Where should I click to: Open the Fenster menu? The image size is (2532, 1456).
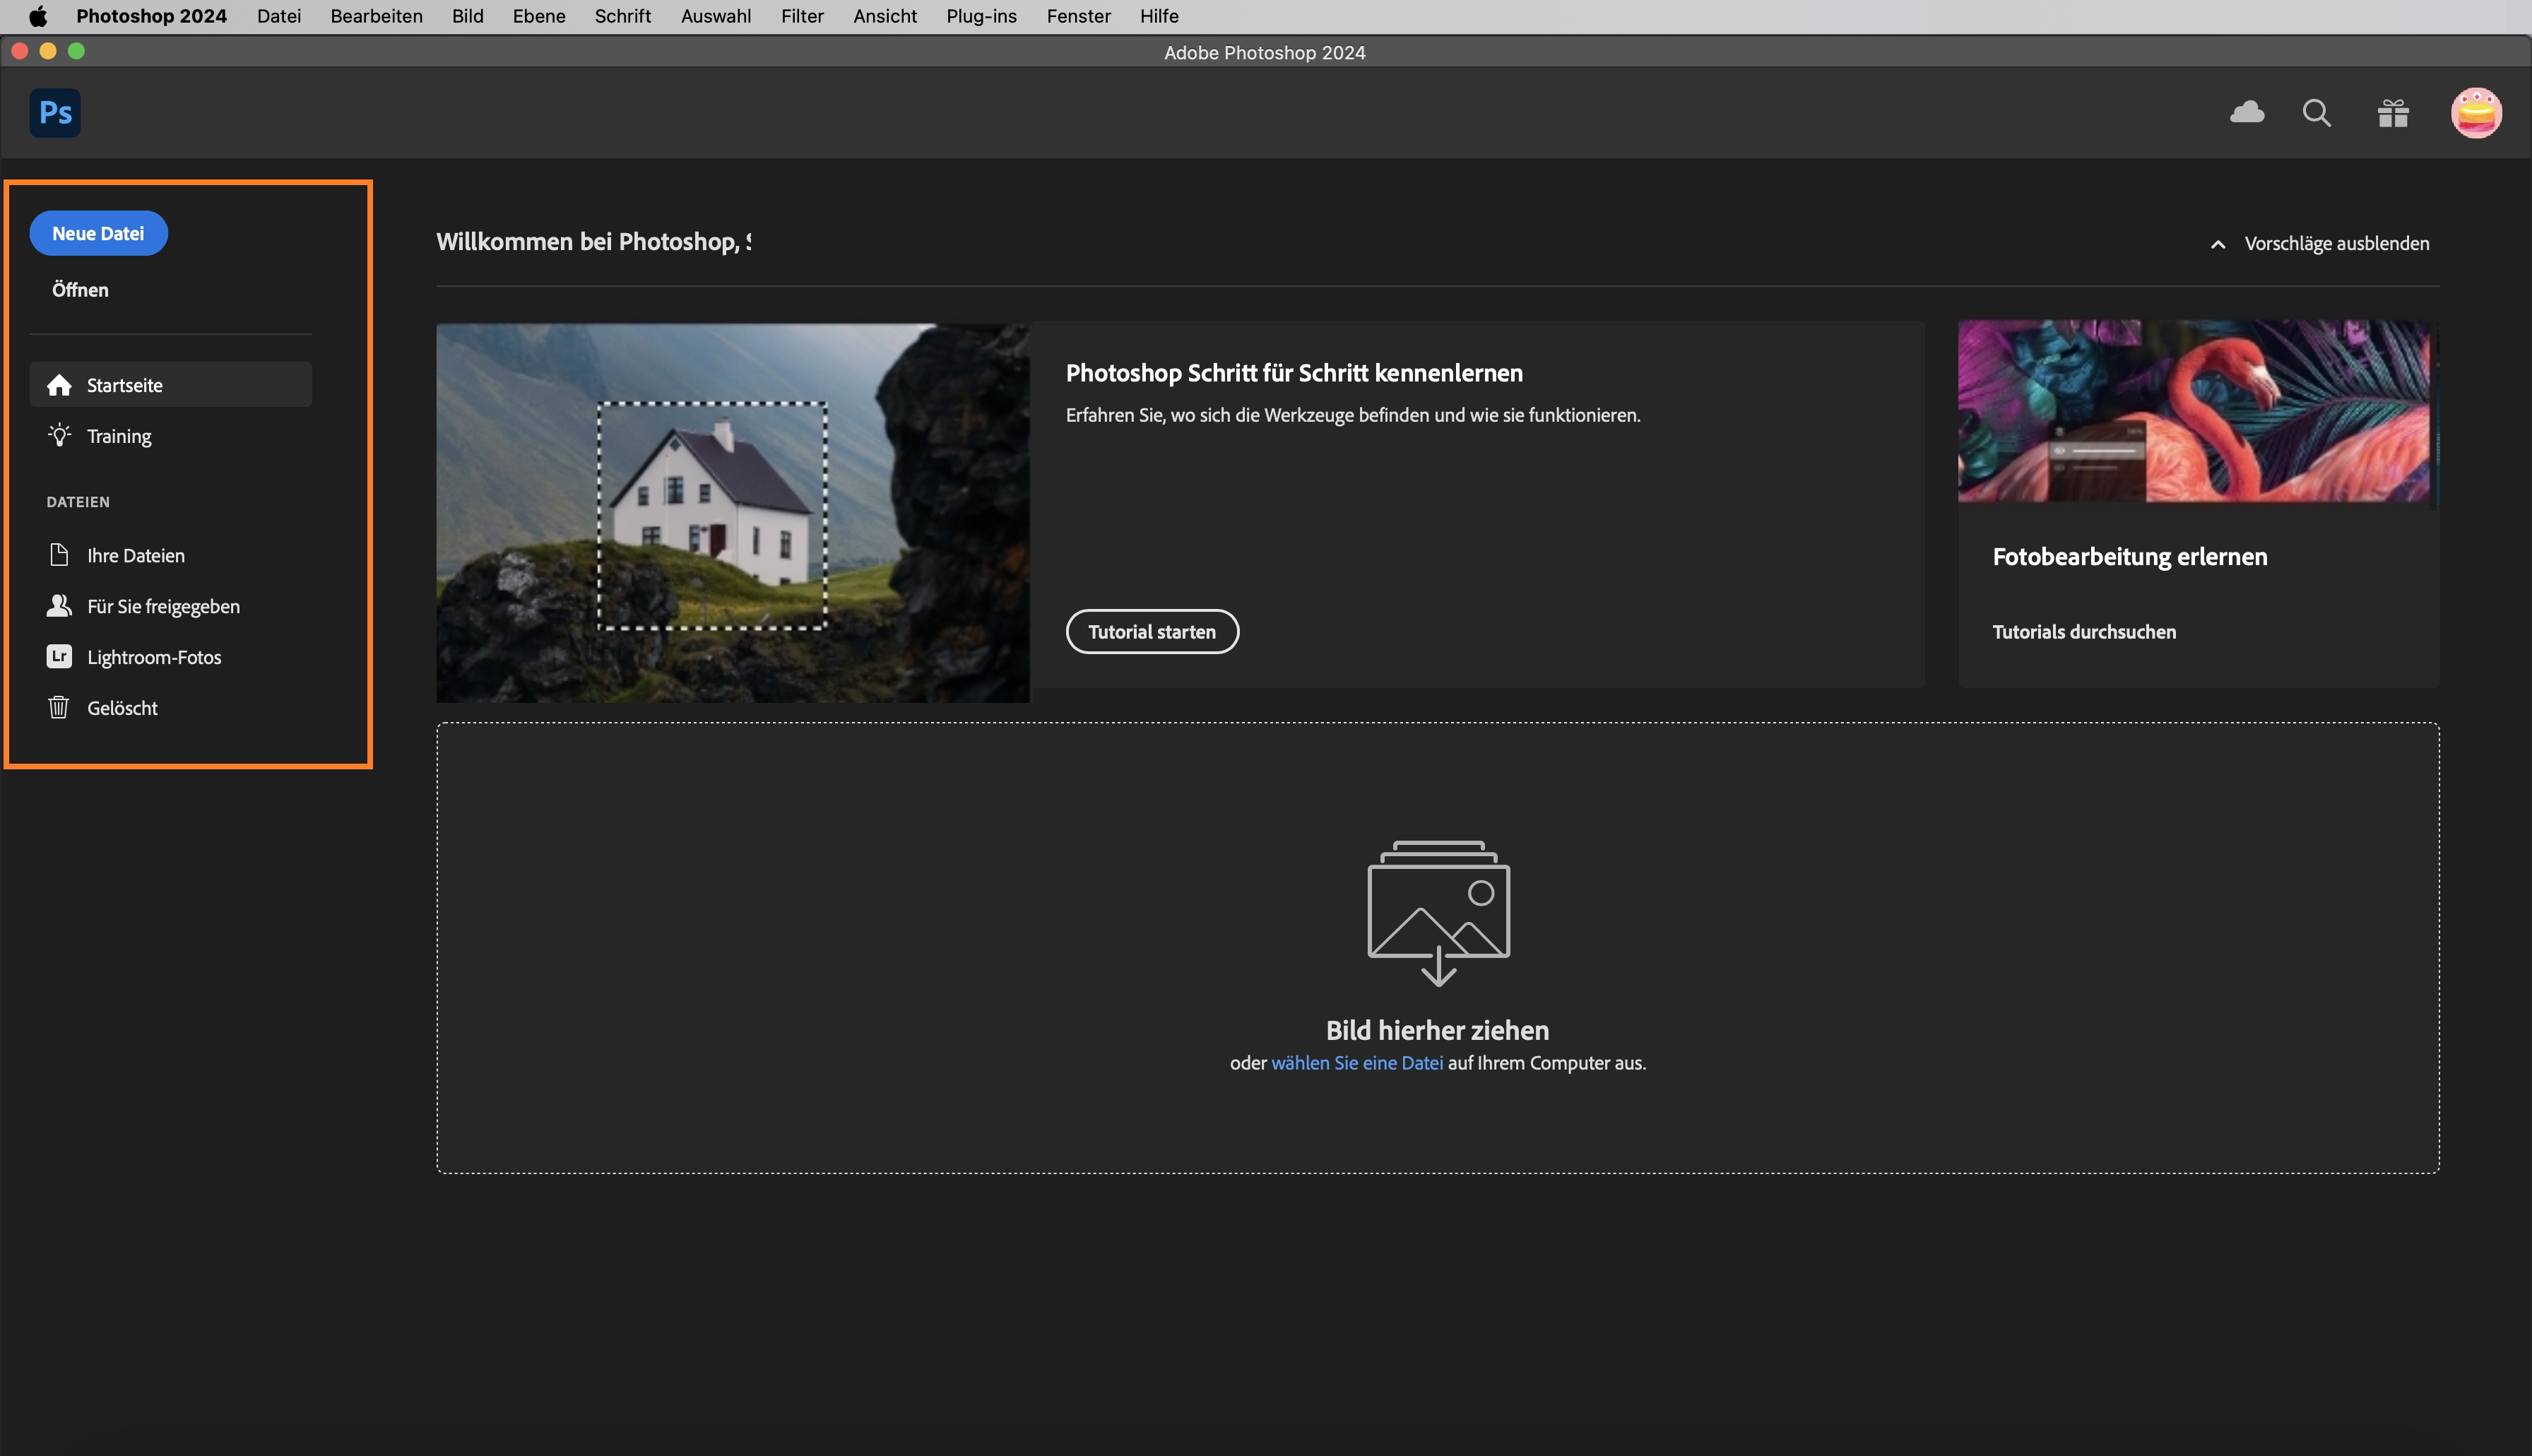tap(1078, 16)
